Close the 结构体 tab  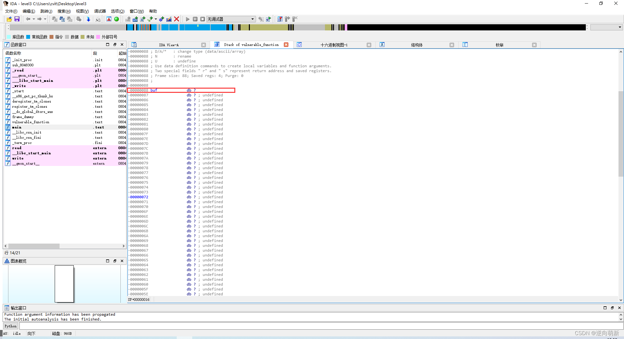pyautogui.click(x=452, y=45)
